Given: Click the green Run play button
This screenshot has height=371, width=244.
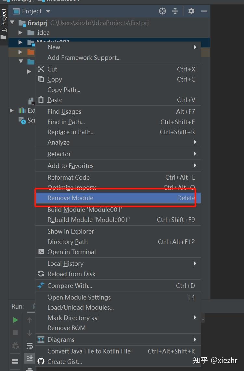Looking at the screenshot, I should pyautogui.click(x=15, y=320).
